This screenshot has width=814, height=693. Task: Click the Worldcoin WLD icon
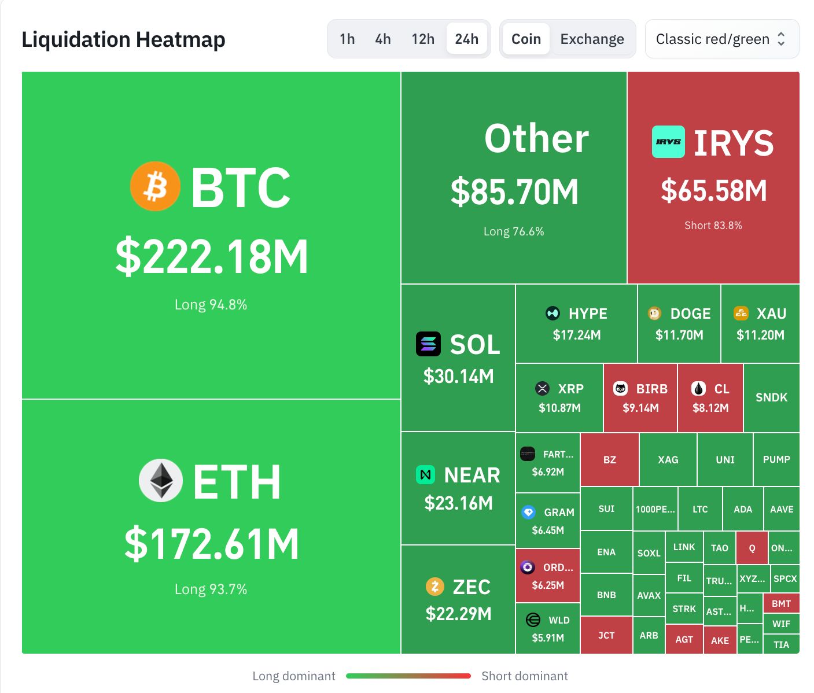533,620
